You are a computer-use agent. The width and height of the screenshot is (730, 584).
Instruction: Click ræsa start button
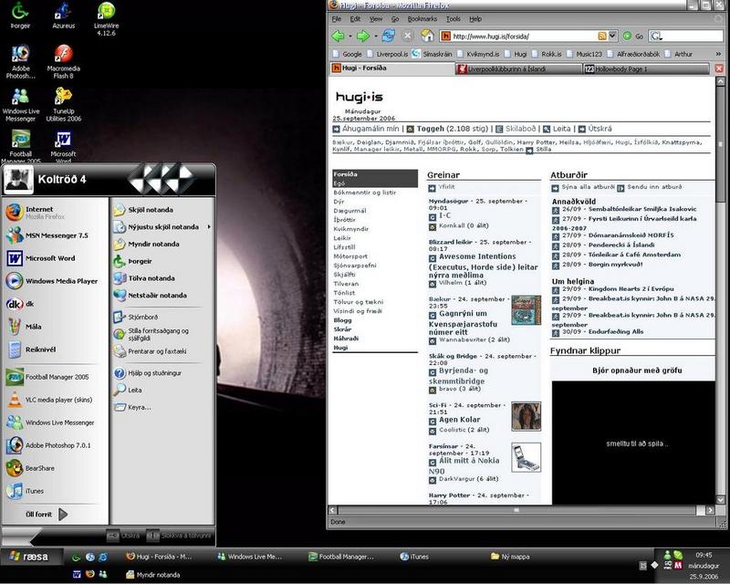[31, 557]
